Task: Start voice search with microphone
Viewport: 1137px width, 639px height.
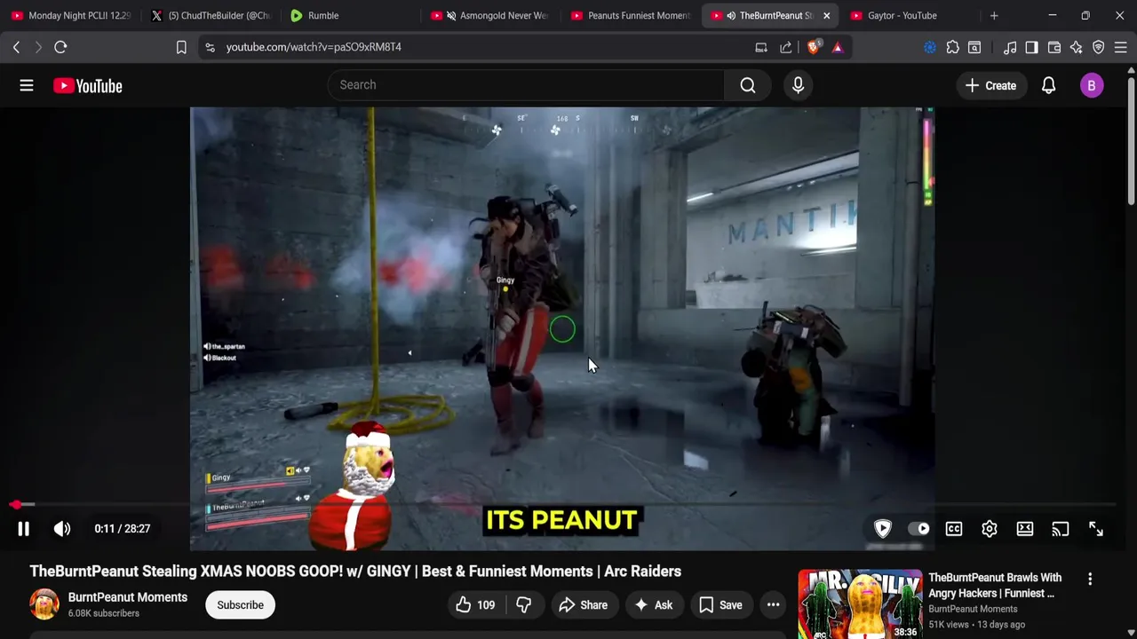Action: [798, 85]
